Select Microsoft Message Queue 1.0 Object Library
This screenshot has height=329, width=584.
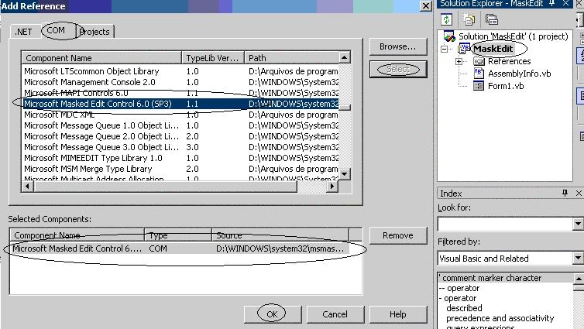tap(180, 125)
